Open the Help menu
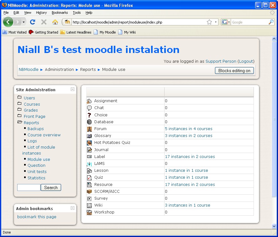 coord(89,13)
